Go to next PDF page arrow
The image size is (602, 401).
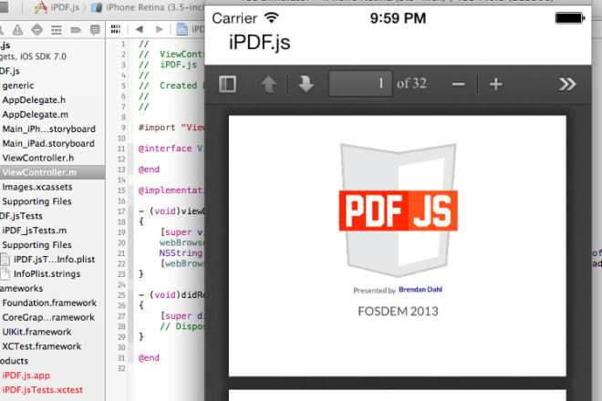pyautogui.click(x=306, y=84)
